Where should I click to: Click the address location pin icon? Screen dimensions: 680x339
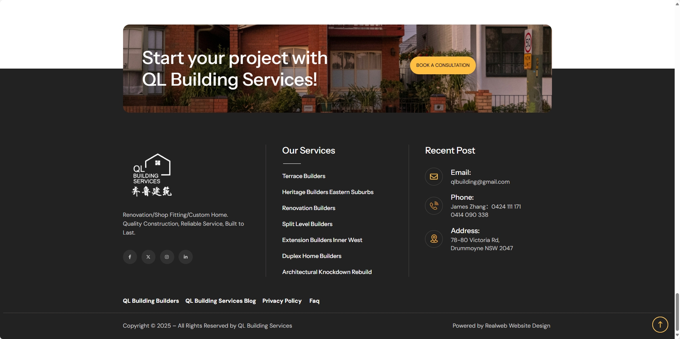(434, 239)
